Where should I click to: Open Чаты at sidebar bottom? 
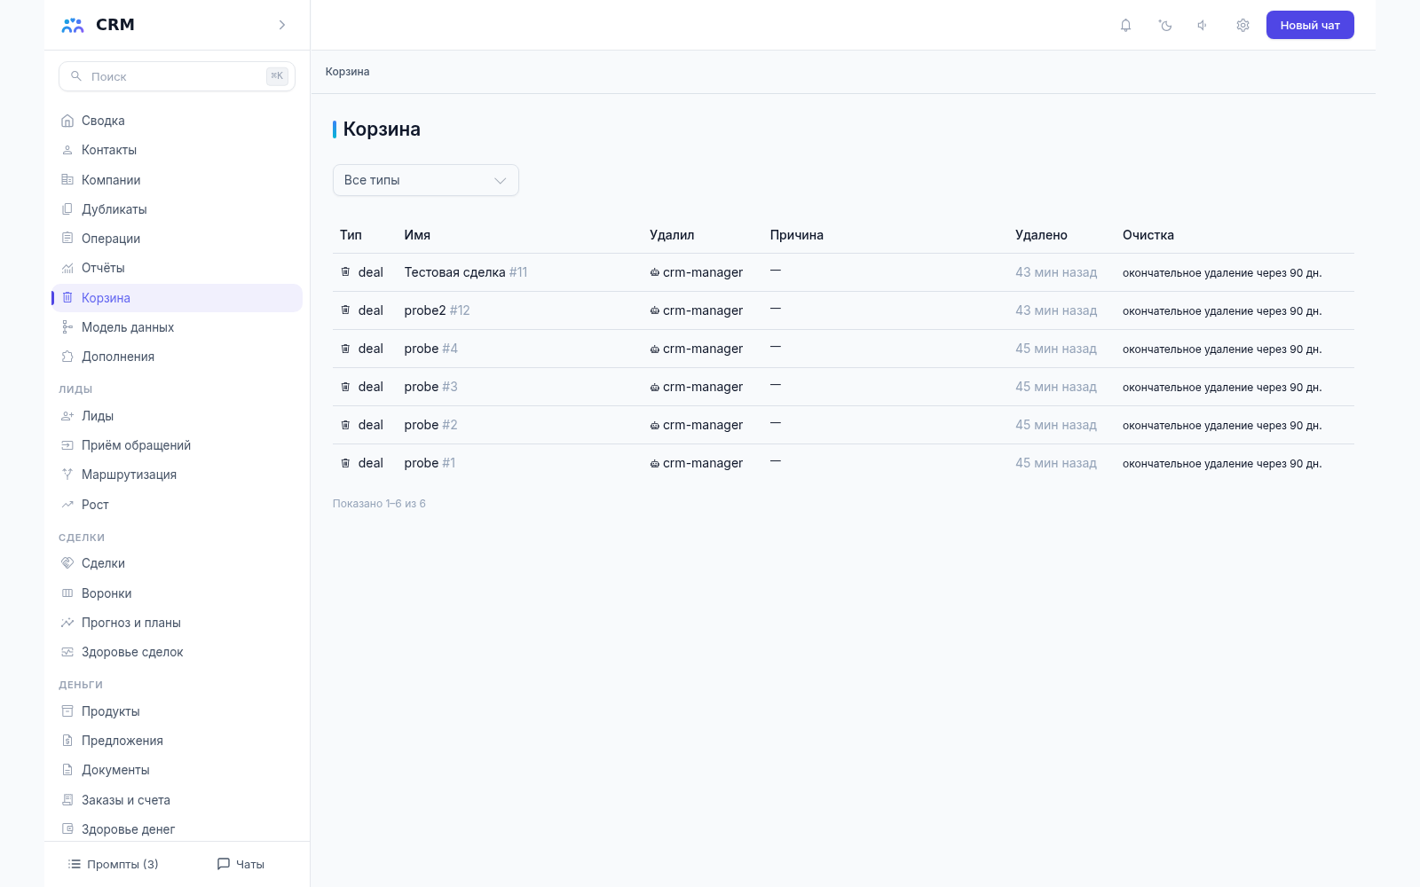click(241, 864)
